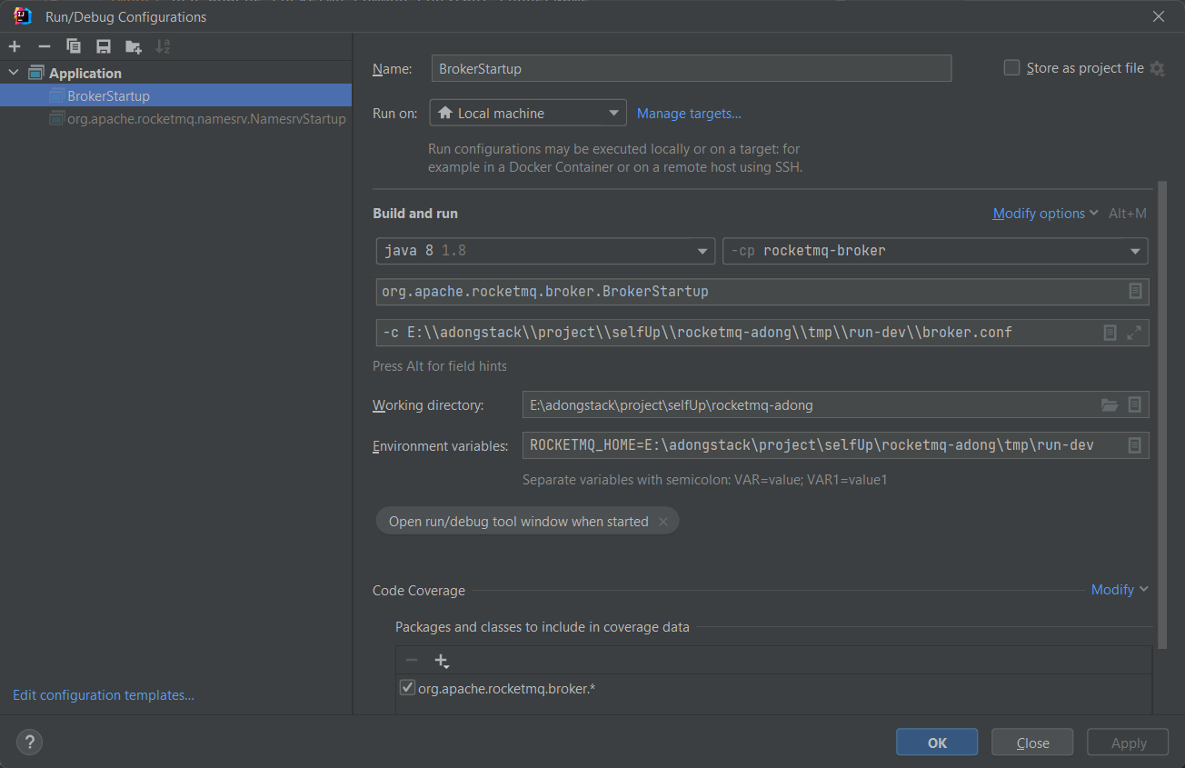Screen dimensions: 1185x768
Task: Remove 'Open run/debug tool window when started' tag
Action: point(663,522)
